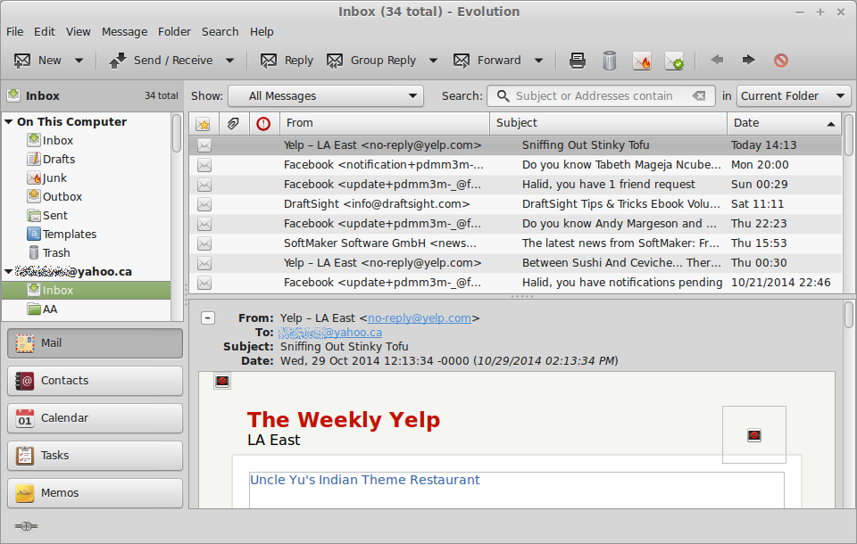Click the red cancel operation icon
Viewport: 857px width, 544px height.
tap(781, 60)
